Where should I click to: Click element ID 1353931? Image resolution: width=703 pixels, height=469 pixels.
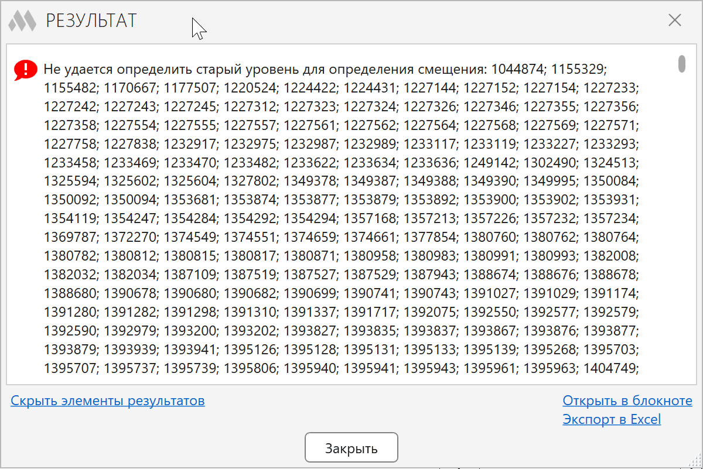point(609,200)
